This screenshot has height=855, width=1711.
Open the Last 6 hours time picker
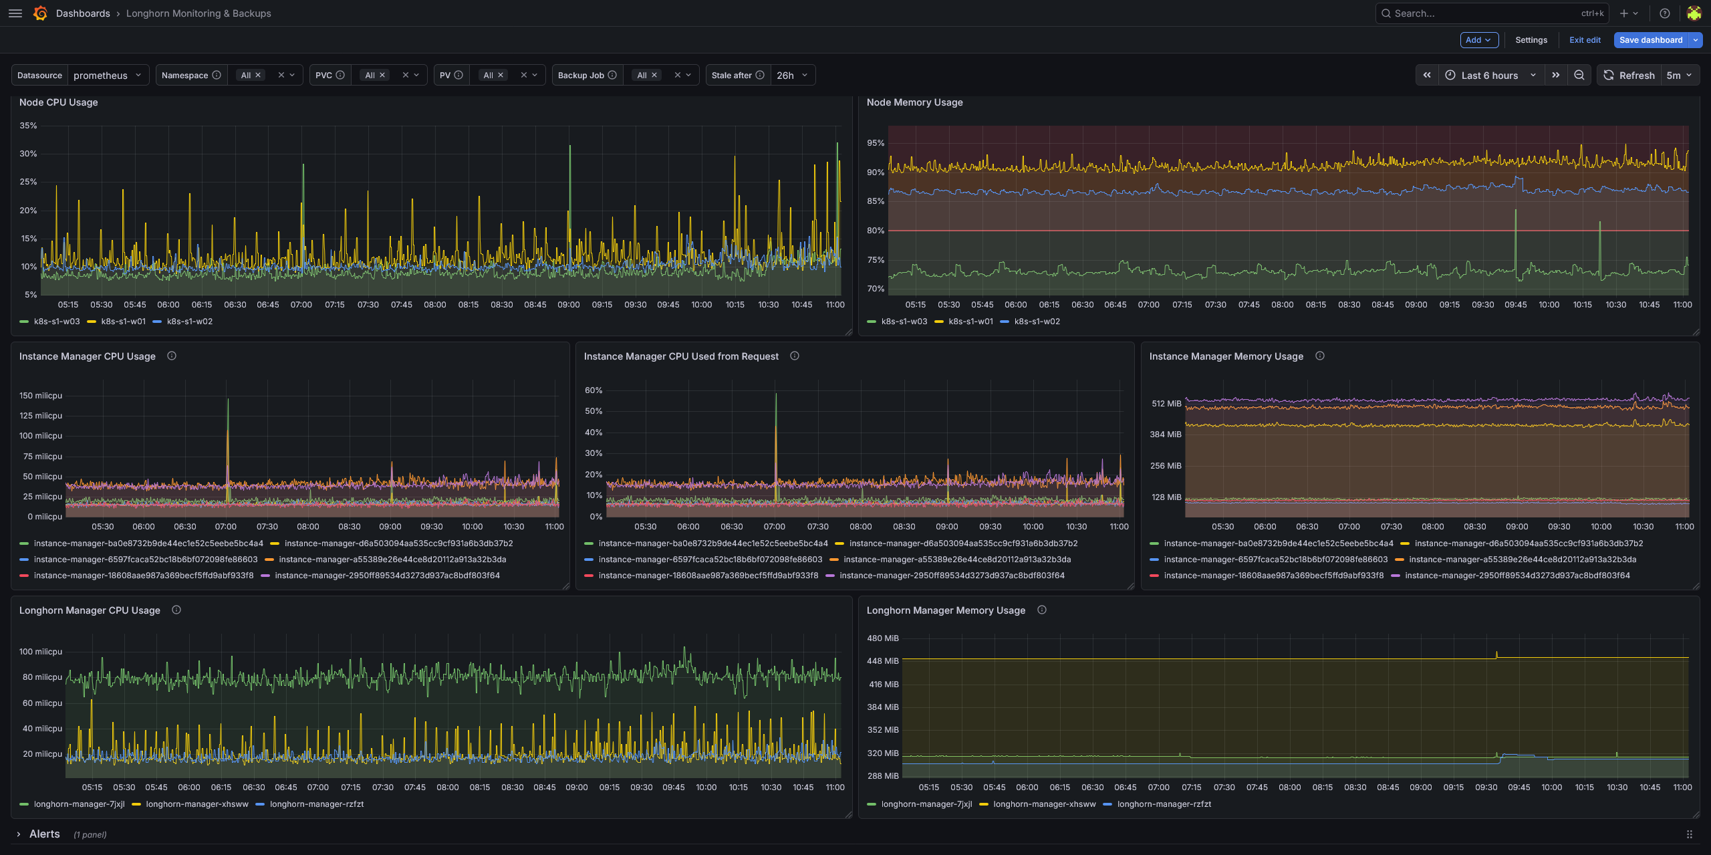pos(1490,76)
